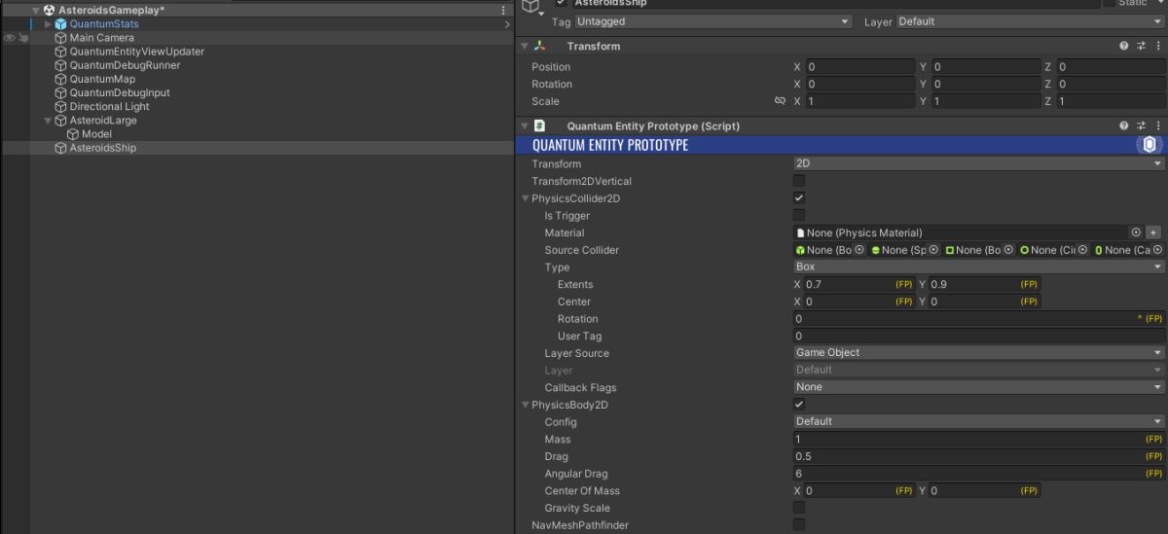The height and width of the screenshot is (534, 1168).
Task: Enable the NavMeshPathfinder checkbox
Action: coord(799,525)
